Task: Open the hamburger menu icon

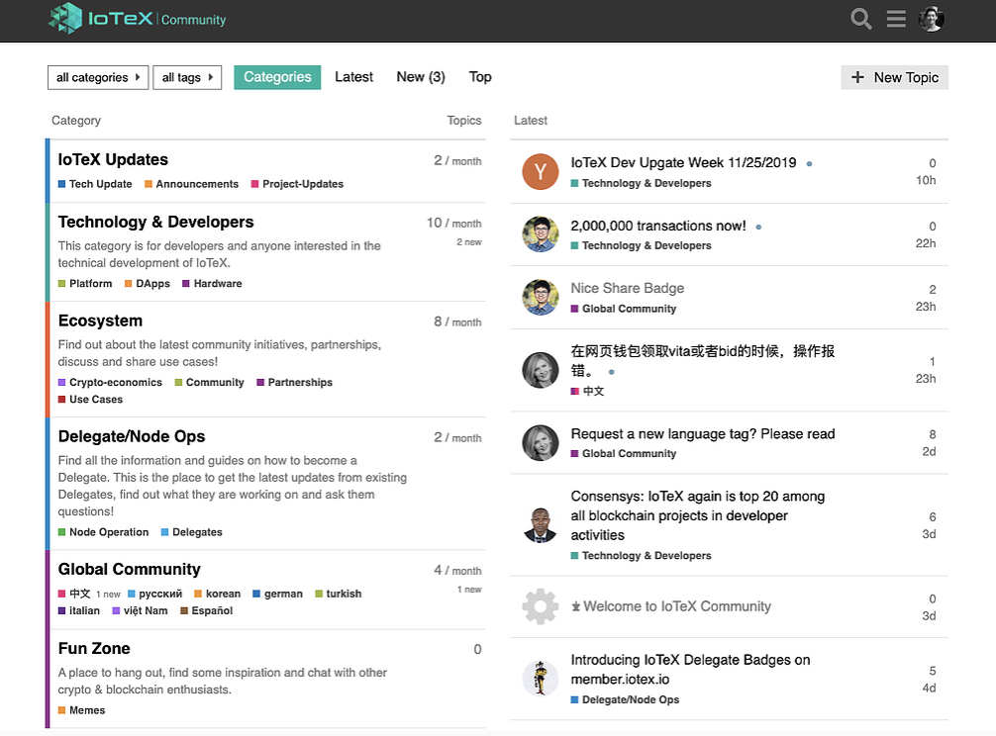Action: pyautogui.click(x=896, y=19)
